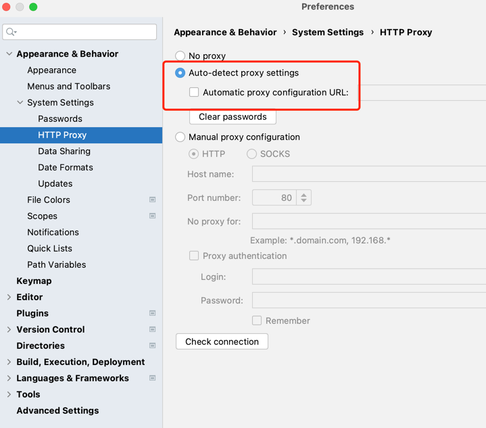Click the search magnifier icon in settings search

point(11,32)
